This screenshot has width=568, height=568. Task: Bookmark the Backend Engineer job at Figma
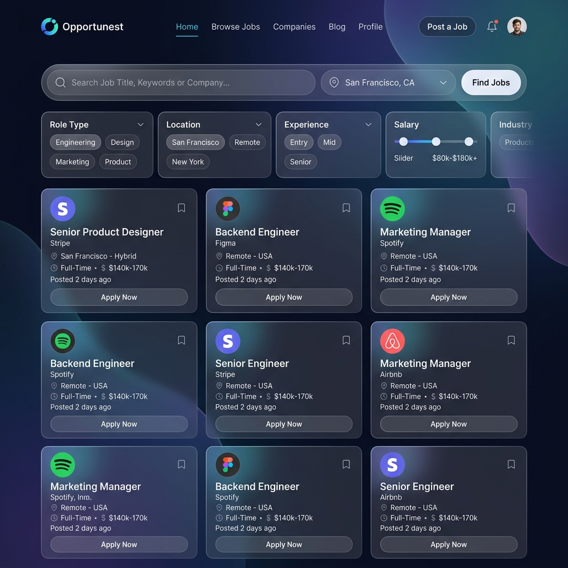[x=346, y=208]
